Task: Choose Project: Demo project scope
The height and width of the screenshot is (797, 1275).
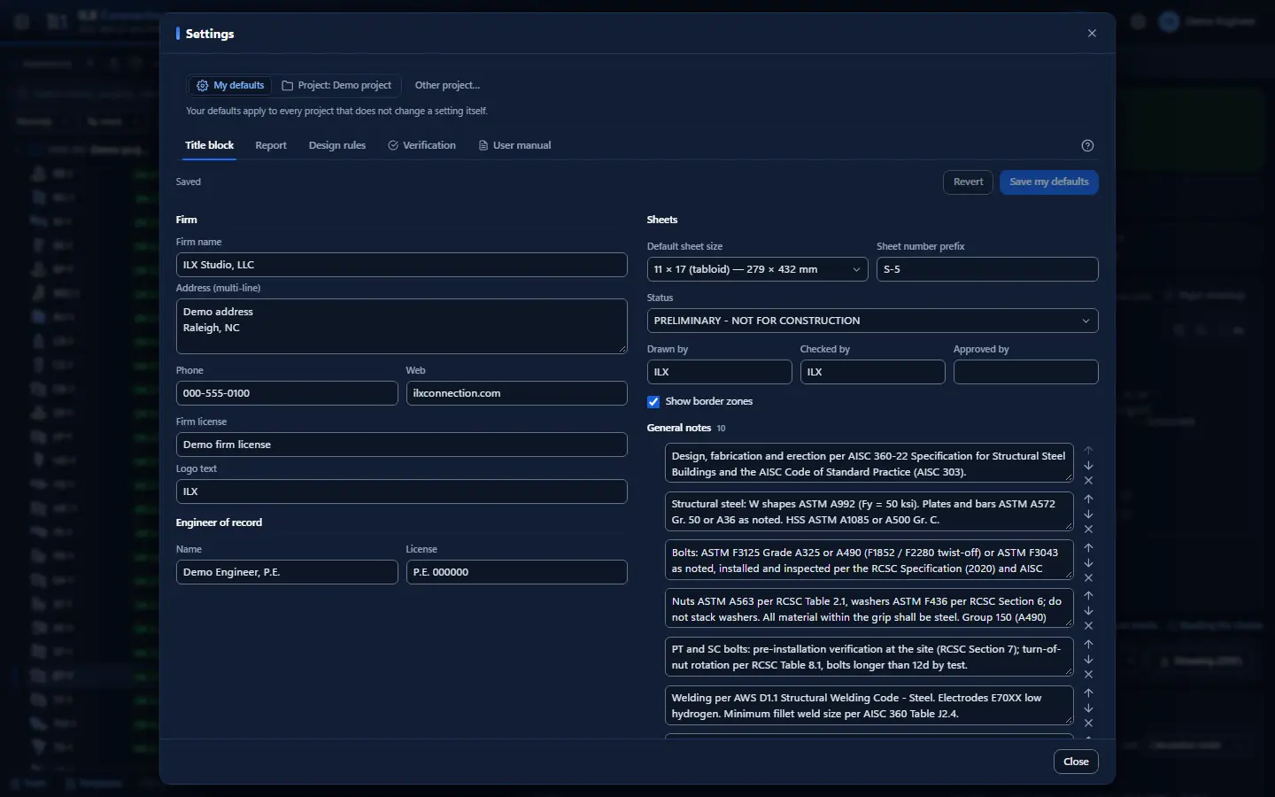Action: tap(336, 85)
